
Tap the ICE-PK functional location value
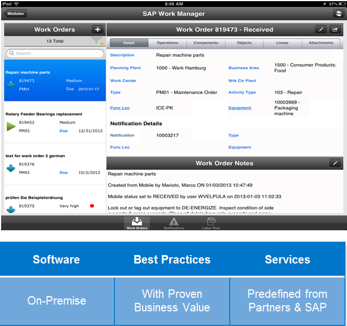[164, 108]
